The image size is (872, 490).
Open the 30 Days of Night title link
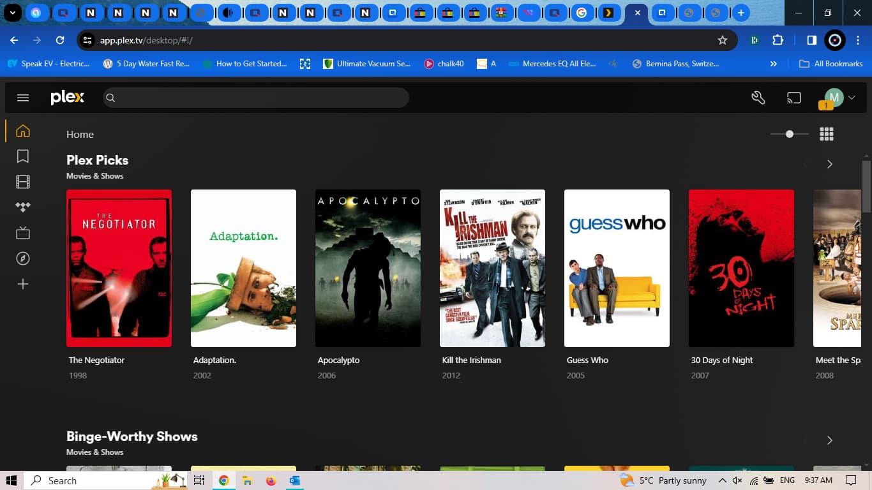point(722,360)
